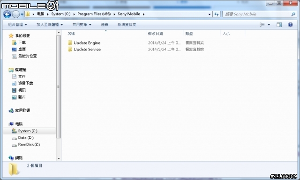This screenshot has height=180, width=300.
Task: Click the Refresh button by address bar
Action: 217,14
